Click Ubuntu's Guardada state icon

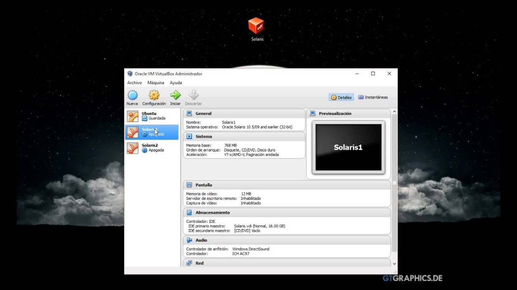pos(145,118)
